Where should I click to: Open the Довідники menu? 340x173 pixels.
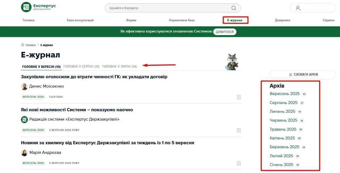tap(282, 20)
